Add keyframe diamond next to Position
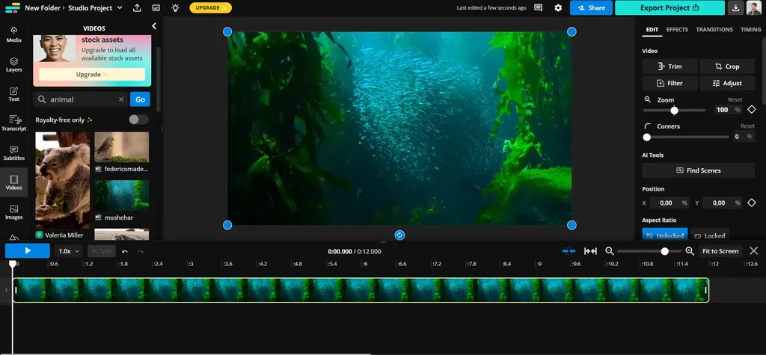Screen dimensions: 766x355 pyautogui.click(x=752, y=203)
